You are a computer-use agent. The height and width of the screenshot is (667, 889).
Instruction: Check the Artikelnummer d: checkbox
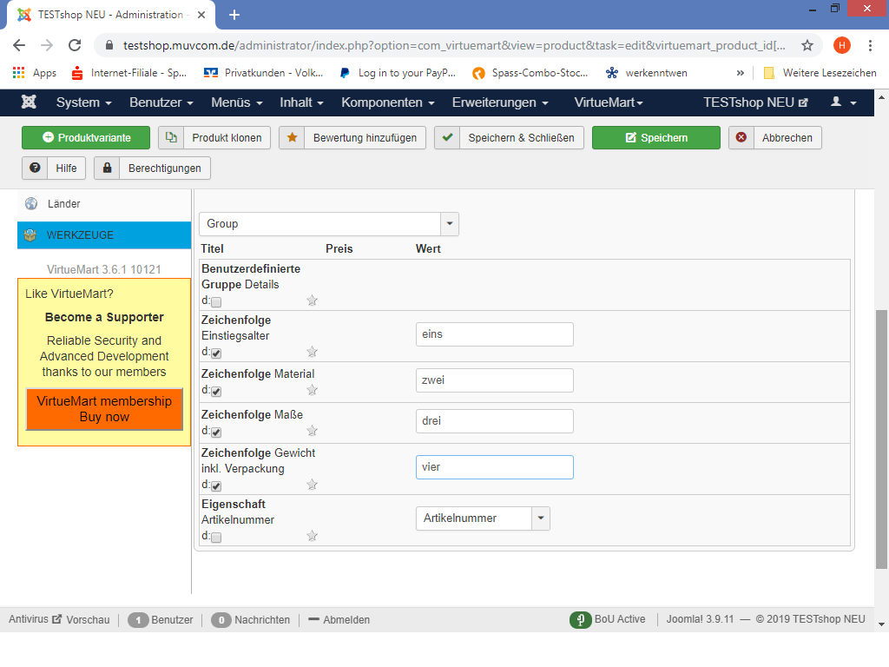coord(216,538)
